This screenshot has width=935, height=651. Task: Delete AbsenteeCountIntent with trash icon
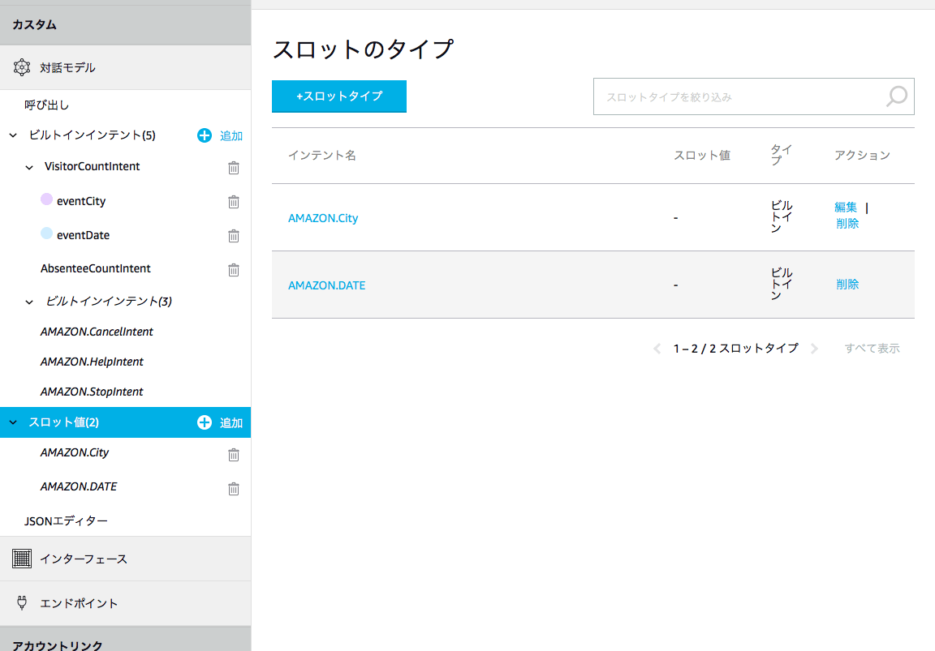(234, 269)
